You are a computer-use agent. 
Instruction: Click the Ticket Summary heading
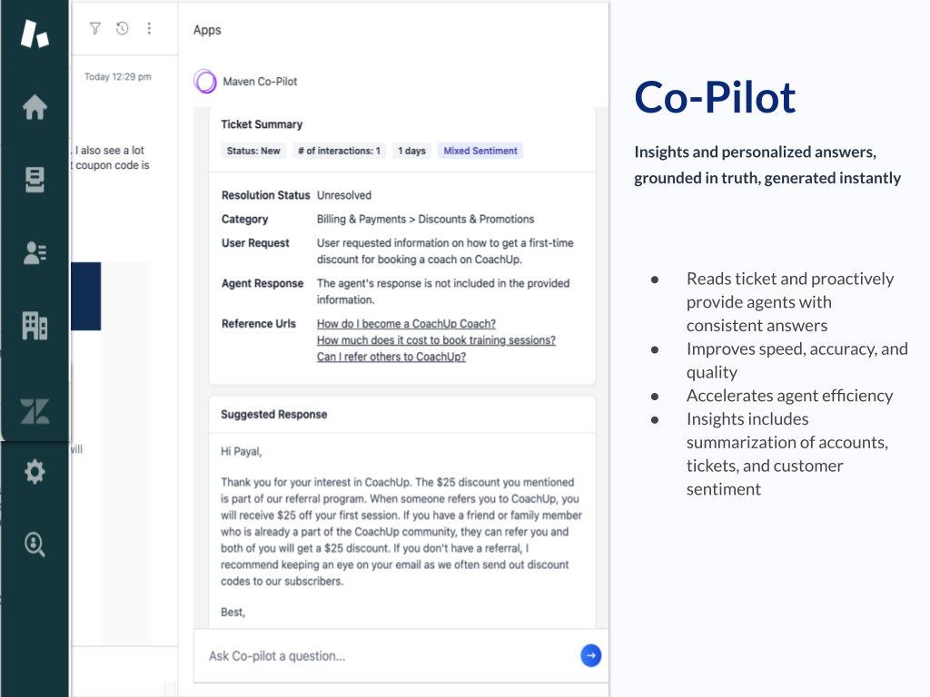click(x=262, y=124)
